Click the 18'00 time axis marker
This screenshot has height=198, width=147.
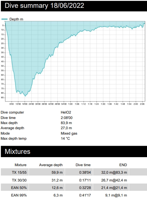(25, 104)
